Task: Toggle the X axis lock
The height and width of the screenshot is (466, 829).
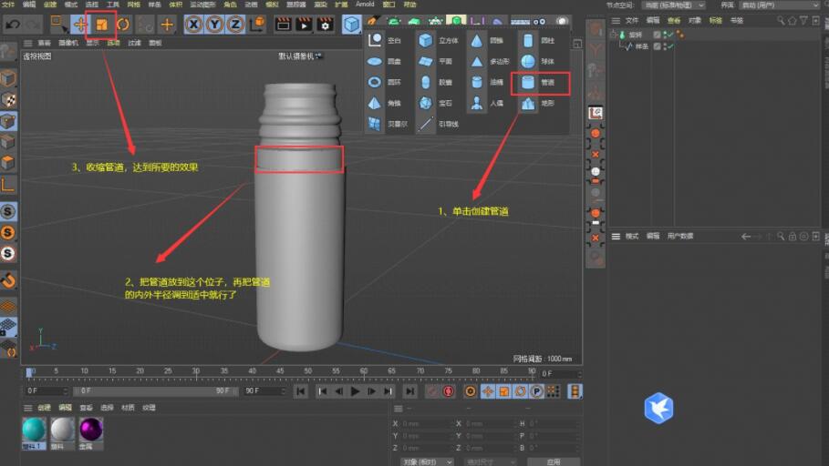Action: coord(193,25)
